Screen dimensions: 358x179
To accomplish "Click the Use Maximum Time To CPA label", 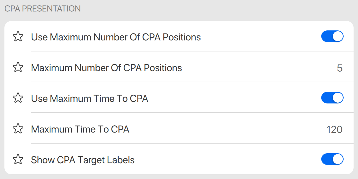I will pyautogui.click(x=89, y=98).
